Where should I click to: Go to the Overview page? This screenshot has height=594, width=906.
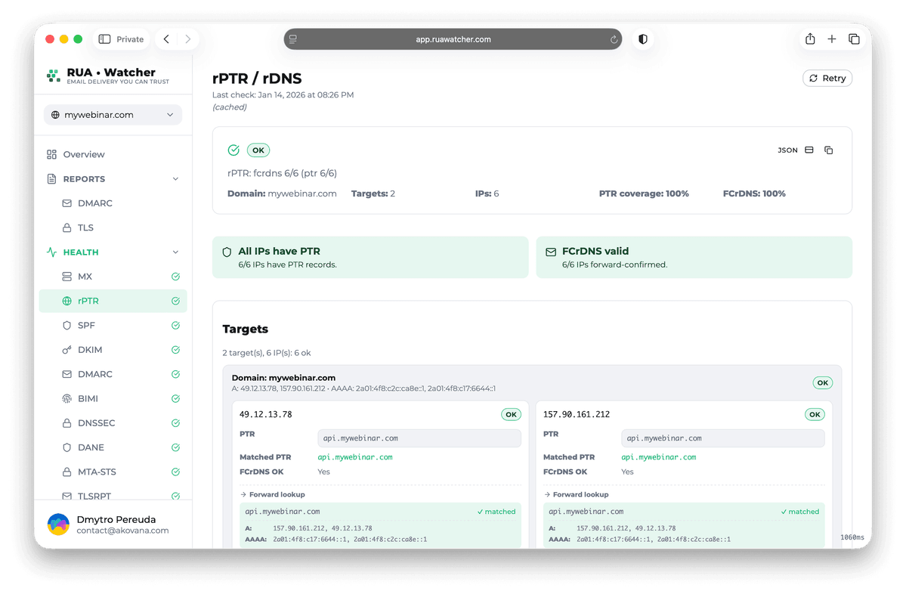pyautogui.click(x=83, y=155)
